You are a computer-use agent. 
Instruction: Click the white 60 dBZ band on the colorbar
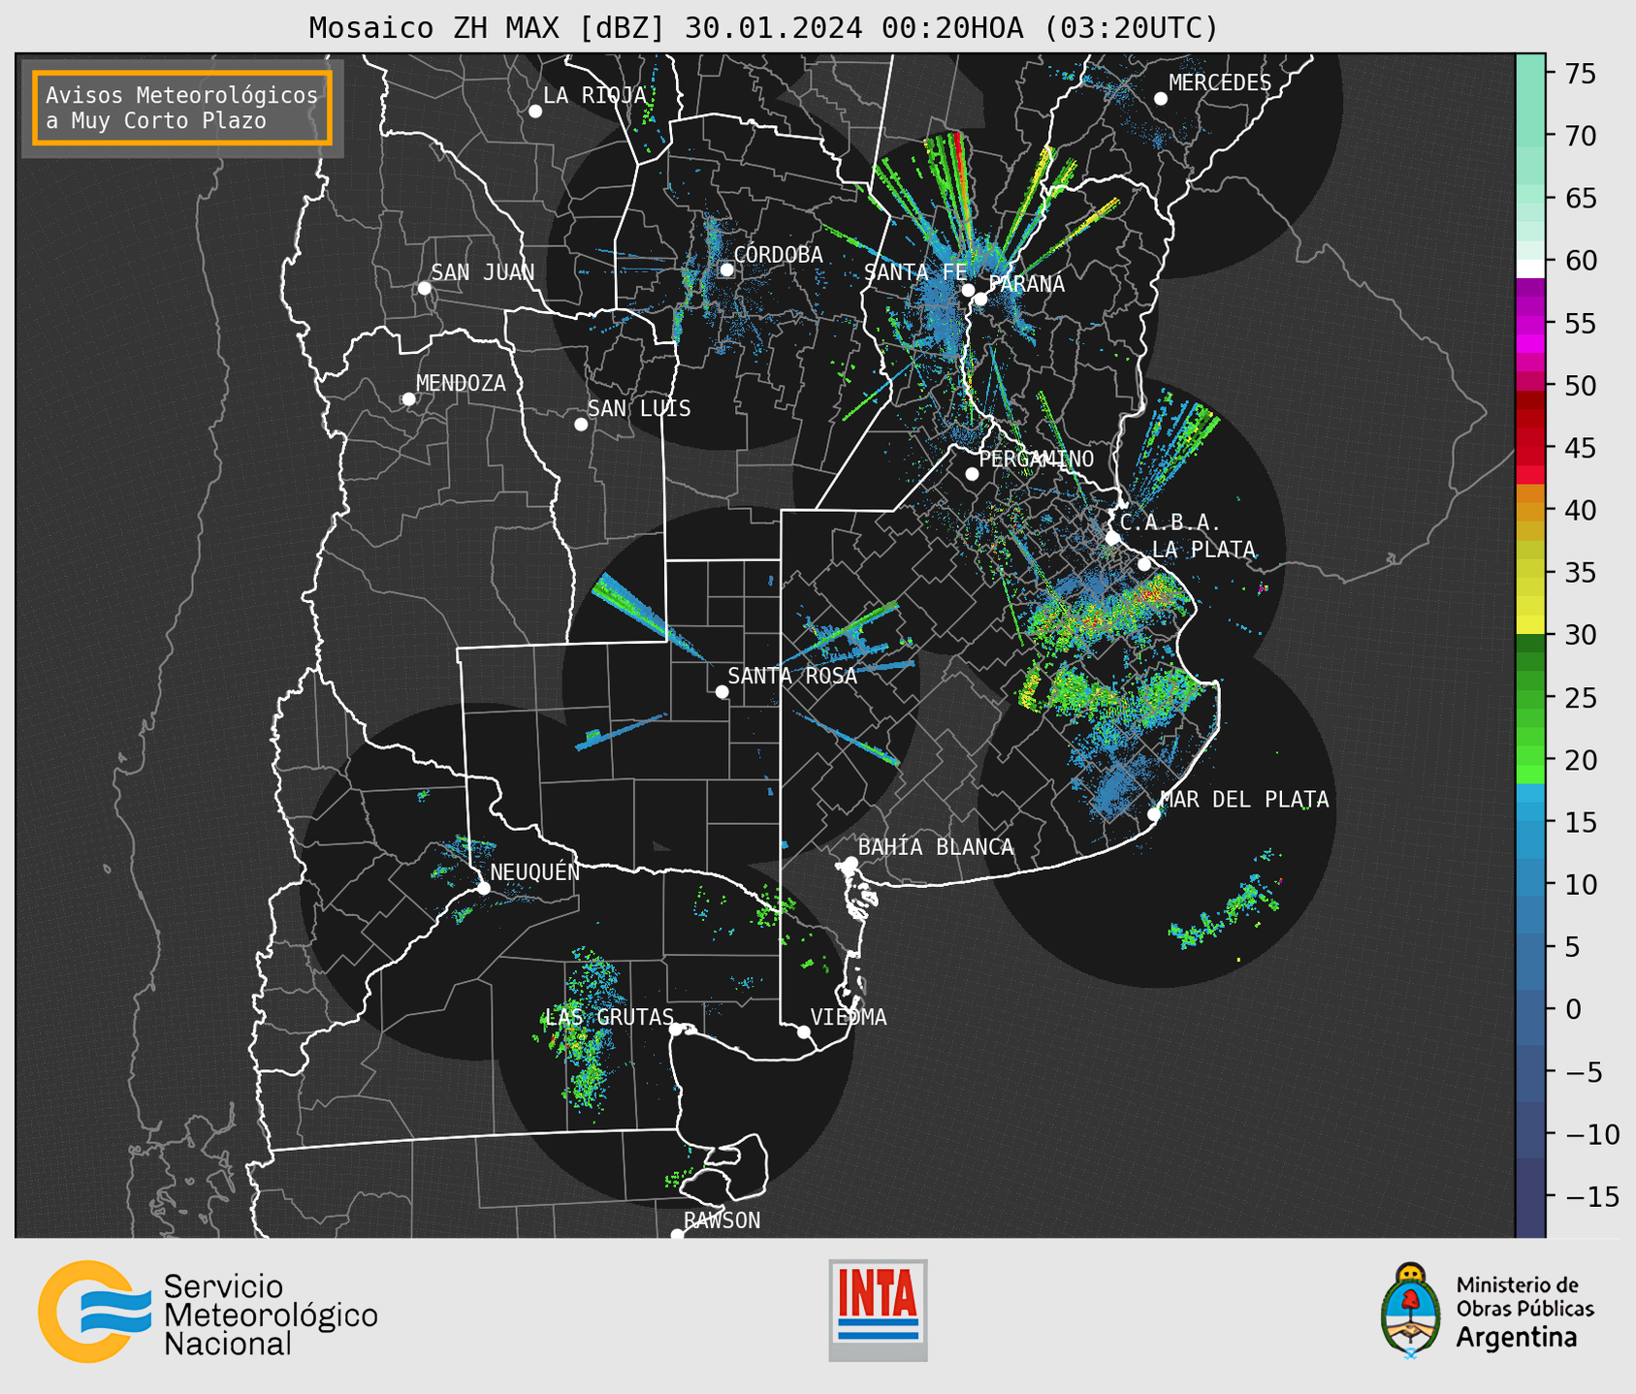coord(1530,269)
